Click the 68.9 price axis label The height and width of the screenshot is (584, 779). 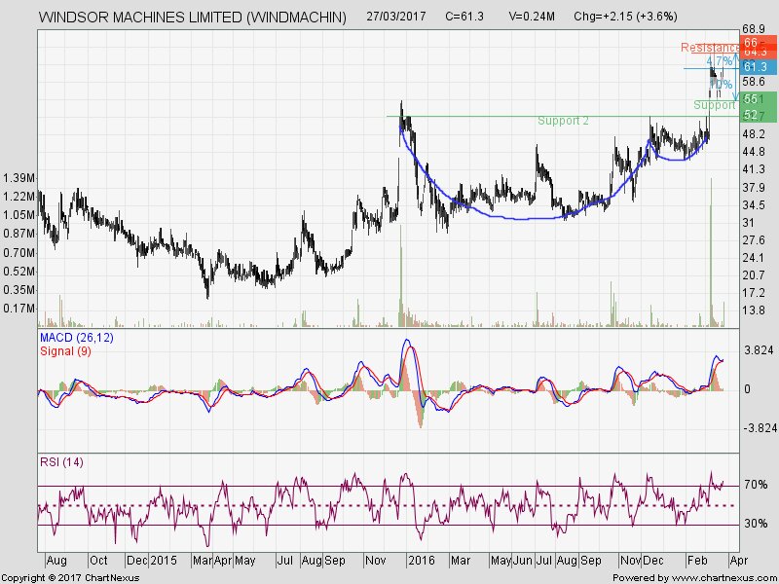752,30
